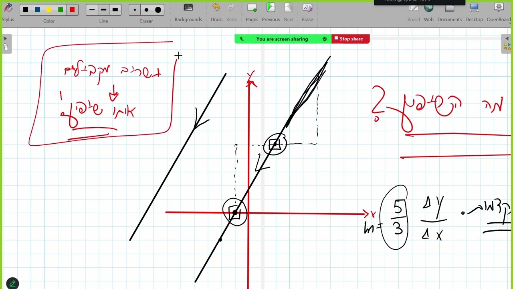
Task: Select the green pen color
Action: [x=61, y=10]
